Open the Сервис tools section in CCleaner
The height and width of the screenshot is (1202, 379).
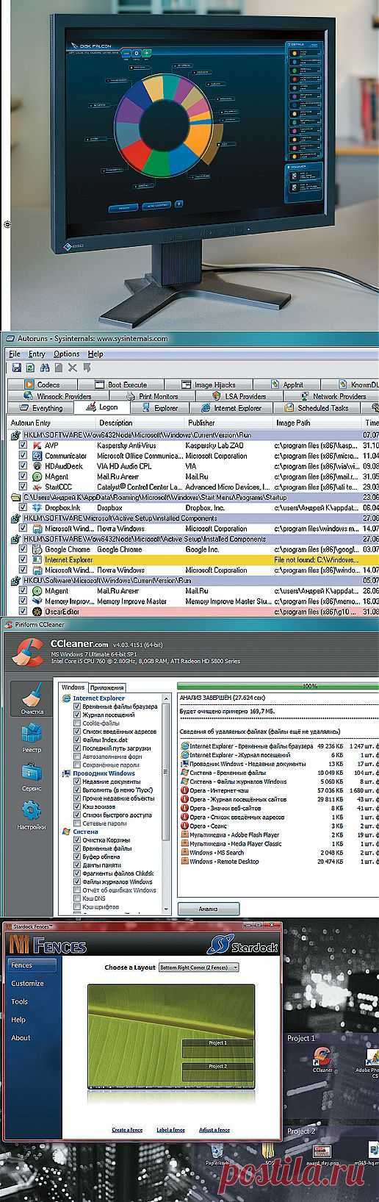click(31, 776)
